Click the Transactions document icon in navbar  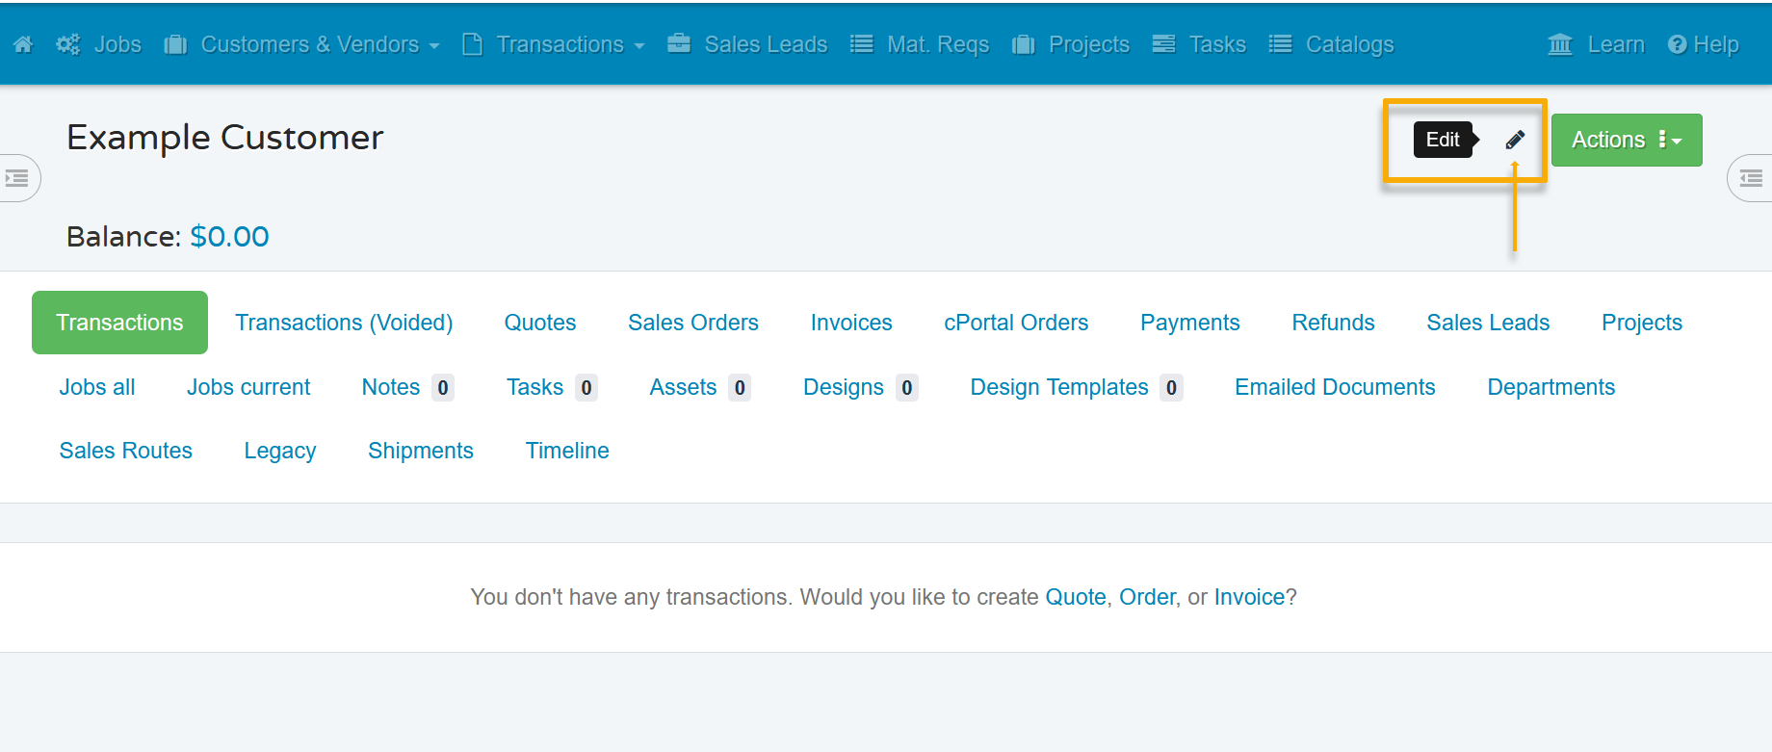[x=472, y=44]
